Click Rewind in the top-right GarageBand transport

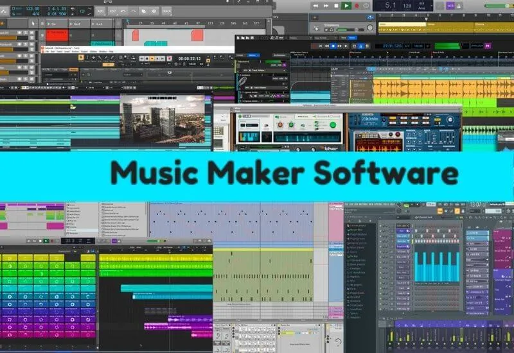coord(315,6)
